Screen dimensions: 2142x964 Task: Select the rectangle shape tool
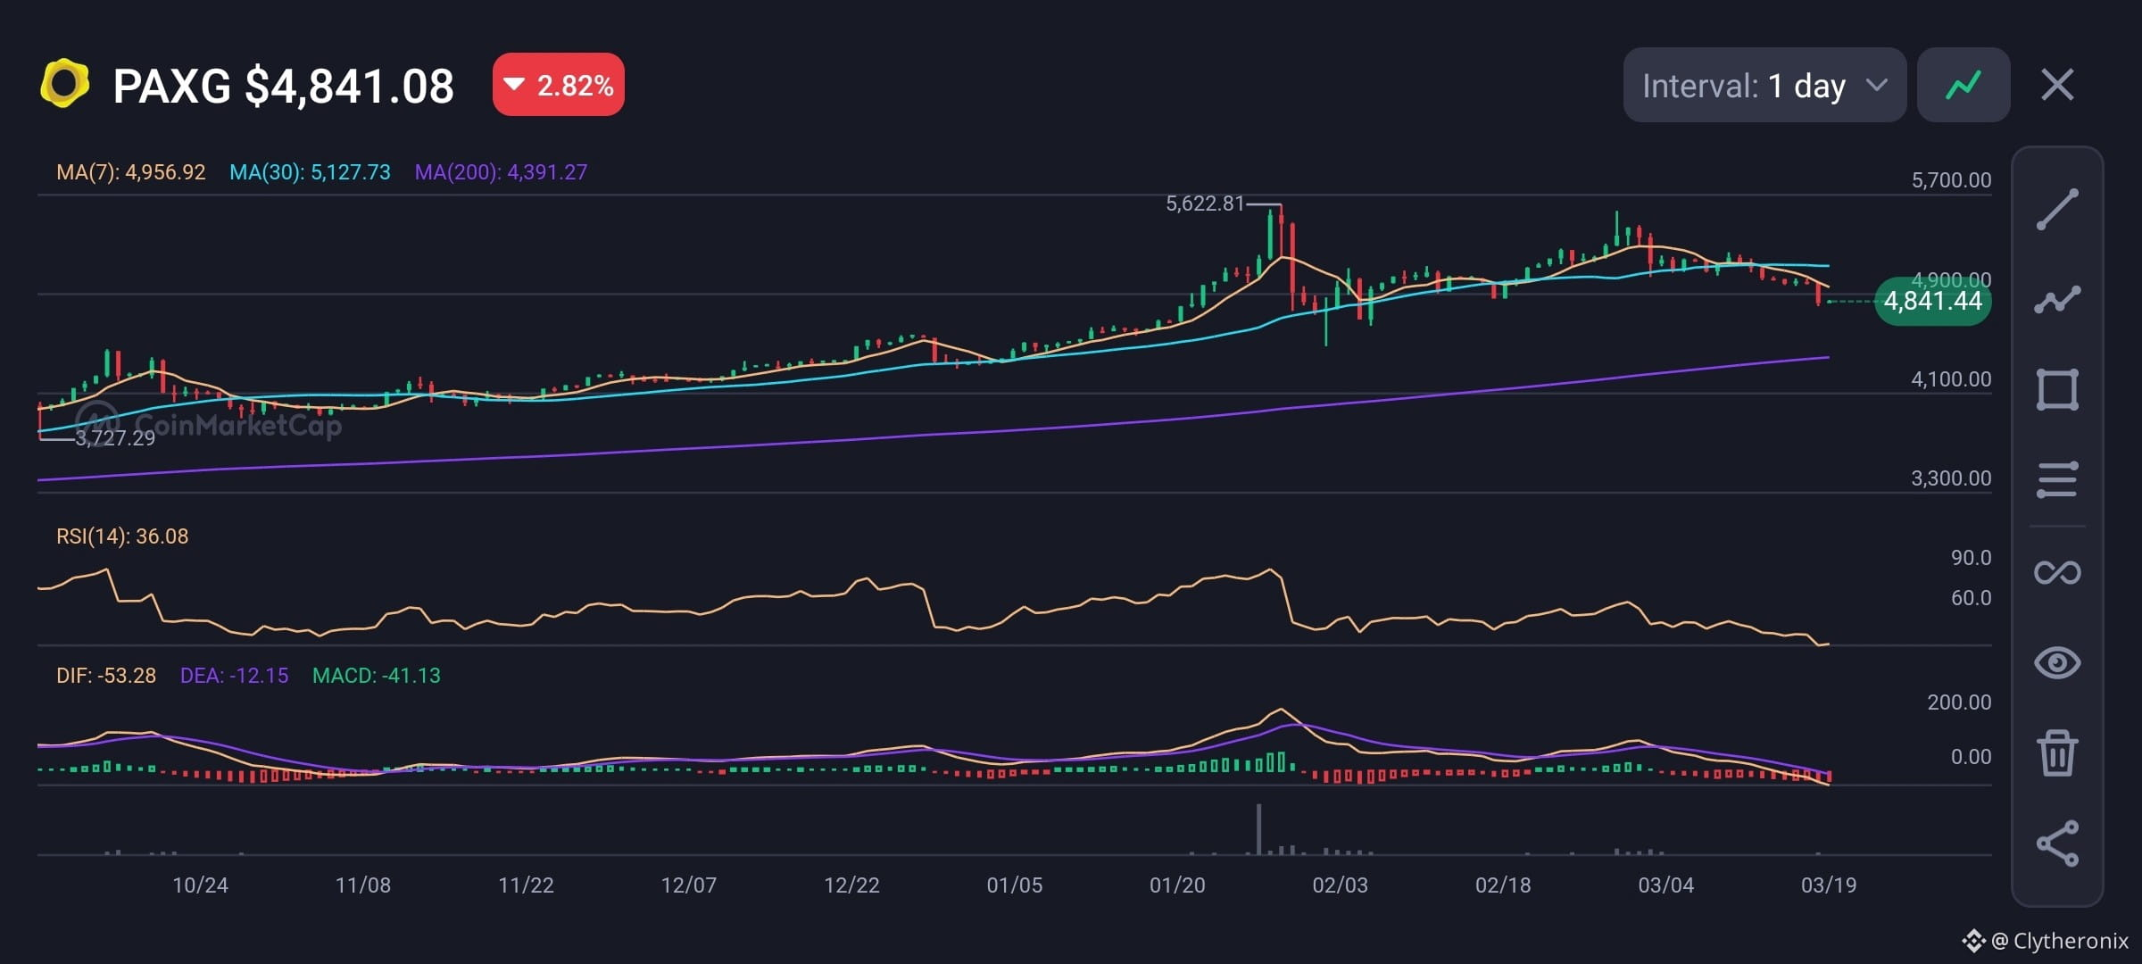click(x=2057, y=390)
